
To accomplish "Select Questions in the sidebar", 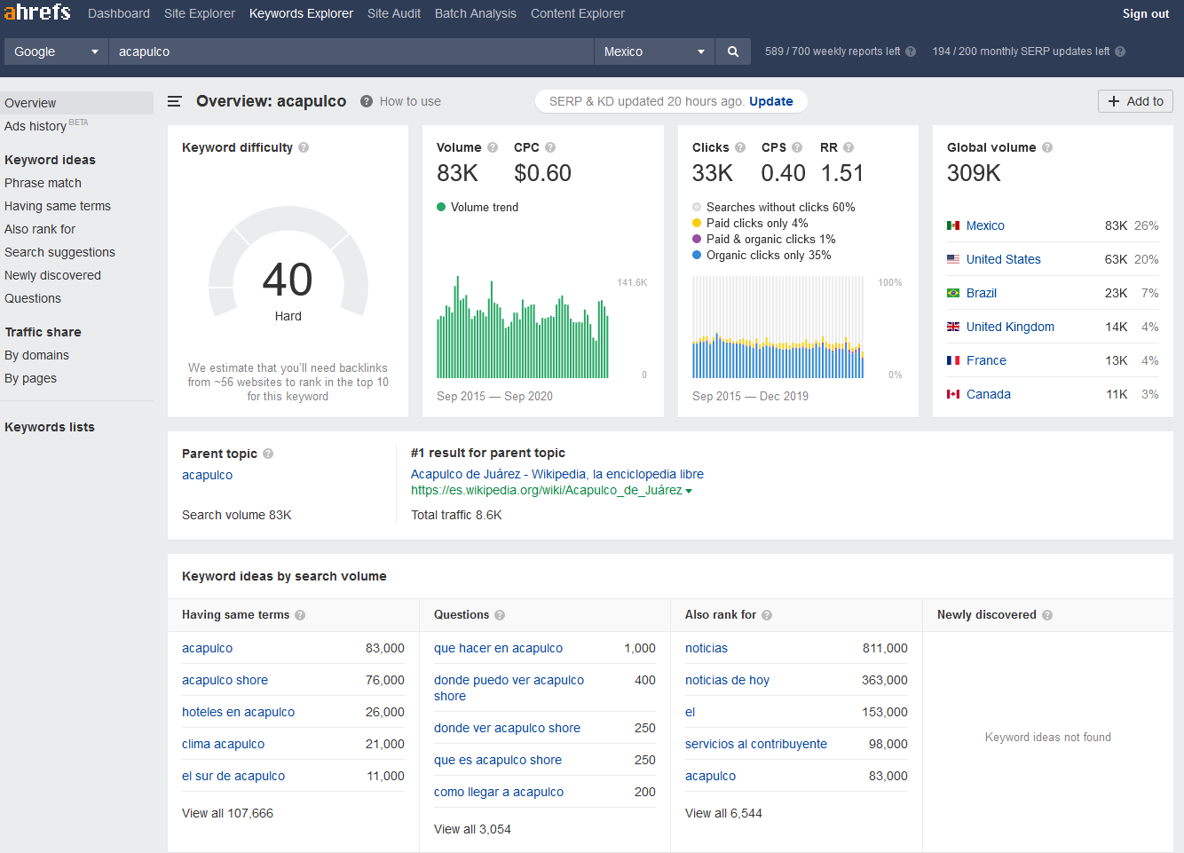I will (32, 298).
